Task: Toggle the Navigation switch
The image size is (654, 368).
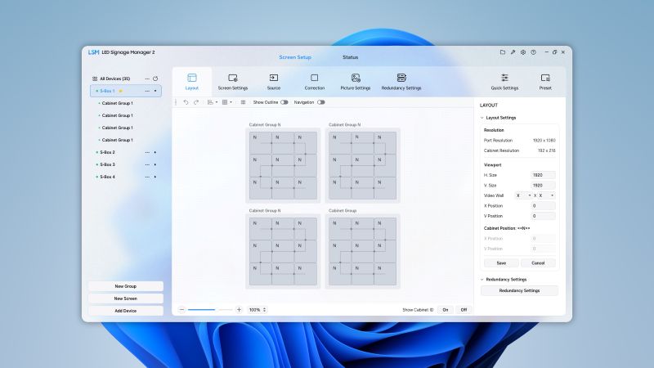Action: point(320,102)
